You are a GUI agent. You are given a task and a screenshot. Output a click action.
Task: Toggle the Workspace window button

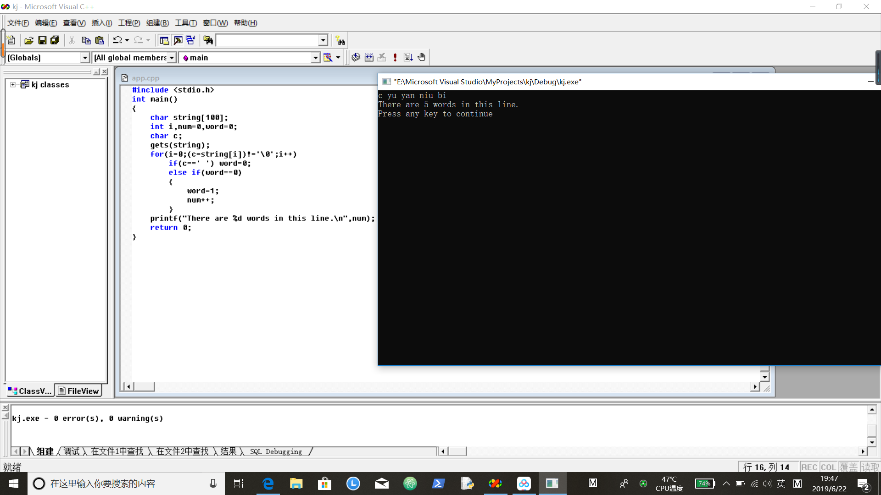click(x=164, y=40)
